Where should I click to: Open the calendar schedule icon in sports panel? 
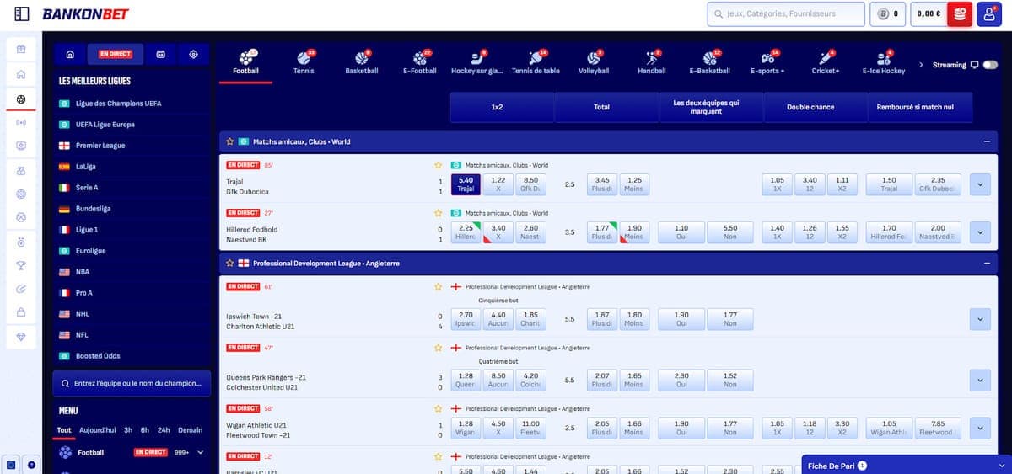pyautogui.click(x=160, y=54)
